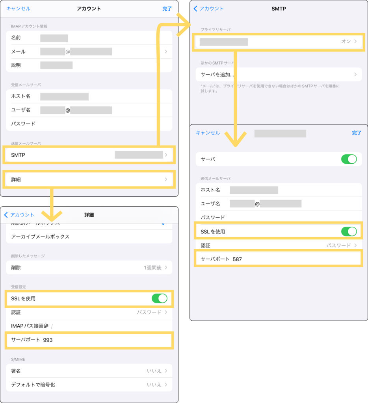Tap the chevron on the メール address row
The width and height of the screenshot is (368, 403).
tap(166, 52)
